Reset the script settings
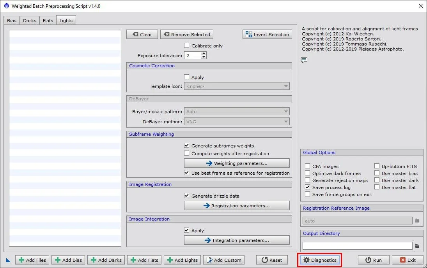The image size is (427, 268). click(x=272, y=260)
